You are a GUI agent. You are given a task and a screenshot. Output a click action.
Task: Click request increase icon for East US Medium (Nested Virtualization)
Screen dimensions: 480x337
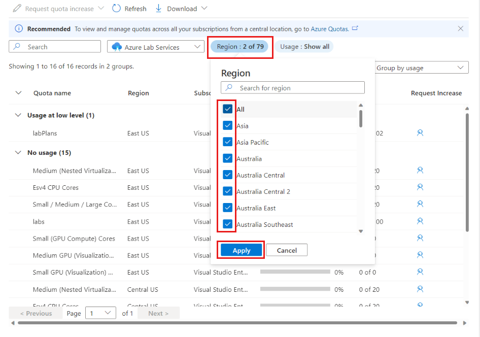(420, 170)
